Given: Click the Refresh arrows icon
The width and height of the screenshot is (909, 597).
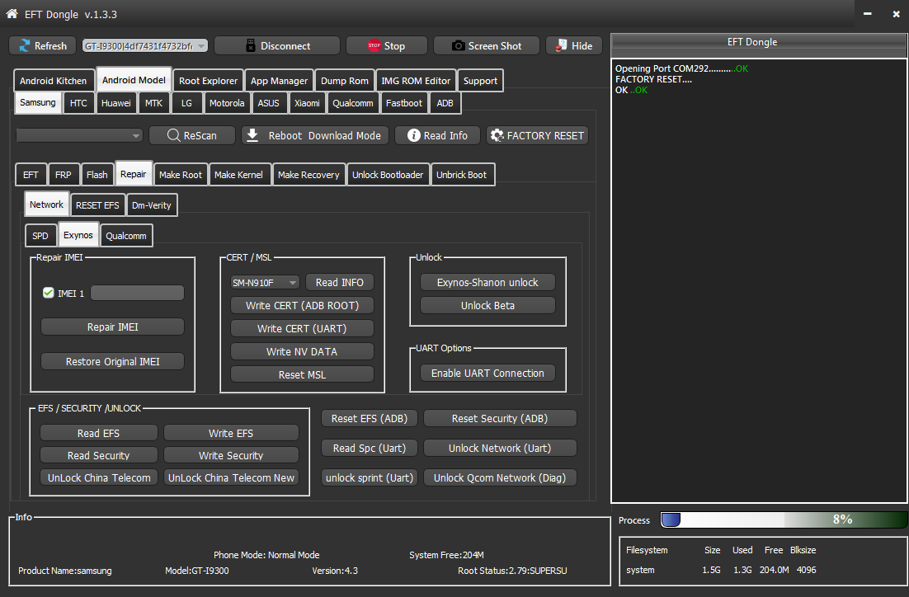Looking at the screenshot, I should 25,46.
